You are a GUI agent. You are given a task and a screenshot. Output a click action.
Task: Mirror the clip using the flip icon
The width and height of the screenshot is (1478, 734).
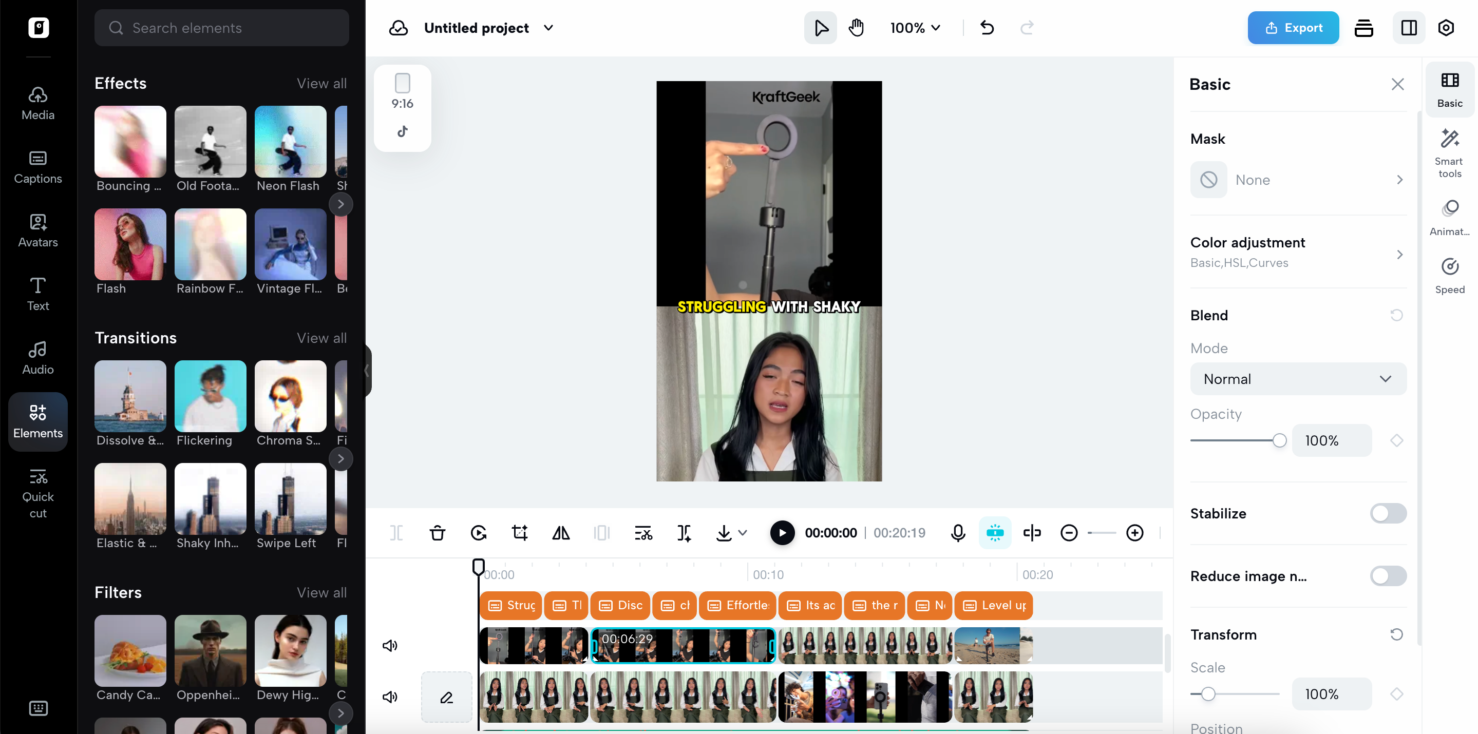(x=561, y=532)
